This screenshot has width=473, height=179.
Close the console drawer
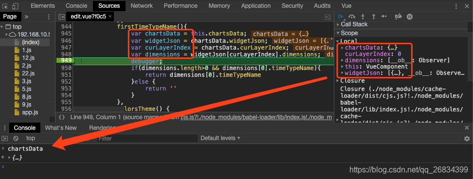coord(467,128)
